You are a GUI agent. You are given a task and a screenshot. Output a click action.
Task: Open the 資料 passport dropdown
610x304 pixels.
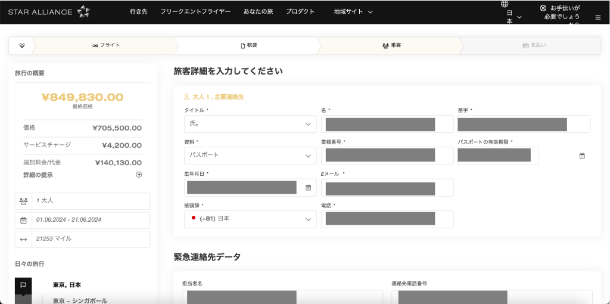pyautogui.click(x=250, y=156)
